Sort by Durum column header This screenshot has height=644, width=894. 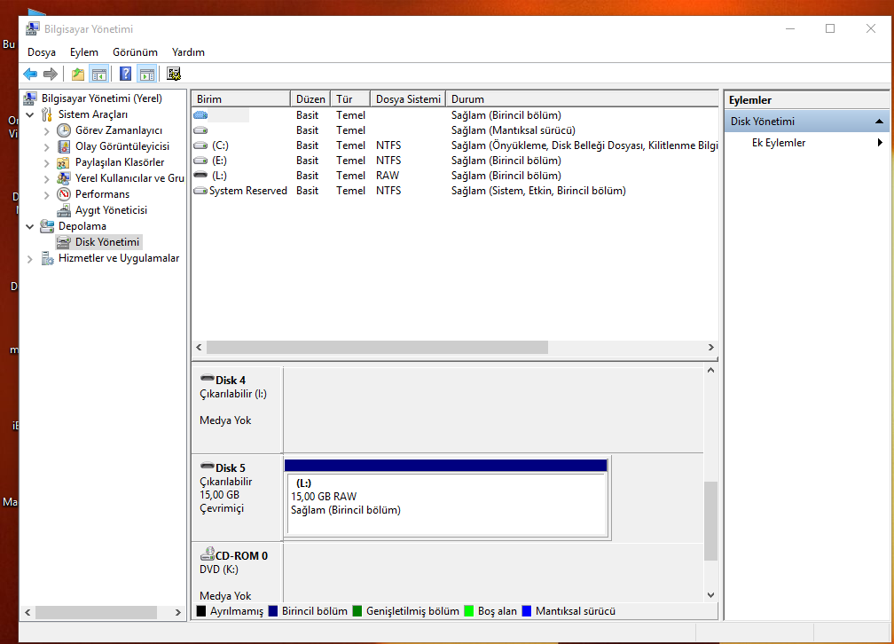(582, 98)
